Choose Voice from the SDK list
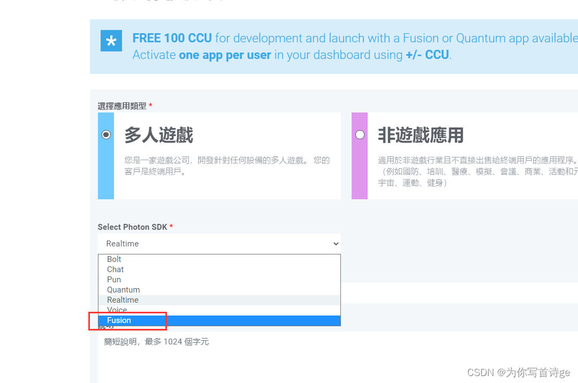This screenshot has height=383, width=578. pyautogui.click(x=219, y=310)
